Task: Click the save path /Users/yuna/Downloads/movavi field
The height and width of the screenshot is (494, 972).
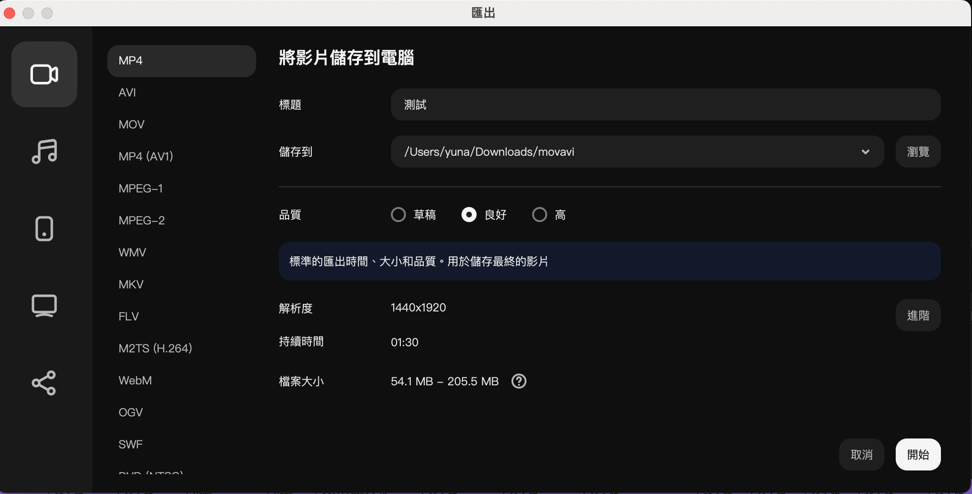Action: (x=637, y=151)
